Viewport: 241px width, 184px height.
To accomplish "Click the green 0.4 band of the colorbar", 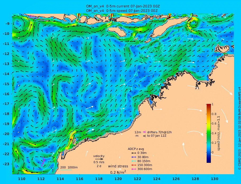I will tap(209, 133).
